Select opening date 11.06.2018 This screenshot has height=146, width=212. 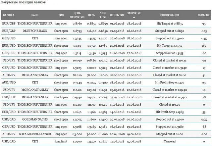[x=117, y=142]
